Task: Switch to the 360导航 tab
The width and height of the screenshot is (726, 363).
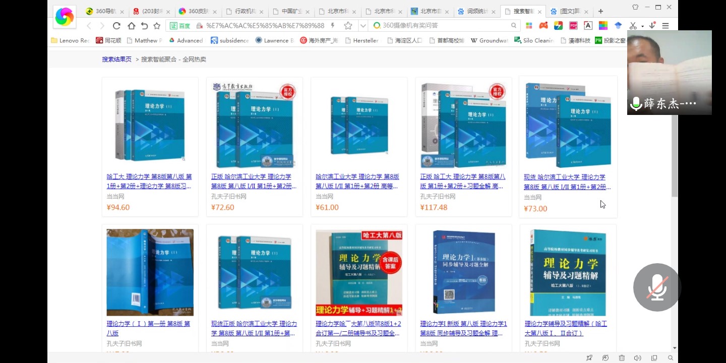Action: pyautogui.click(x=105, y=12)
